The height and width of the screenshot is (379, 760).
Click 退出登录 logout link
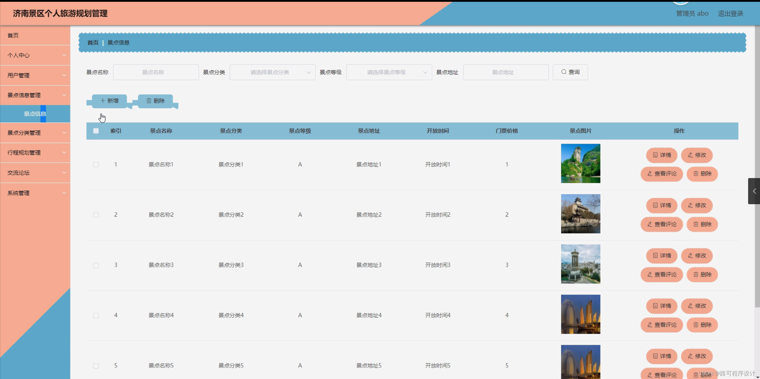730,14
